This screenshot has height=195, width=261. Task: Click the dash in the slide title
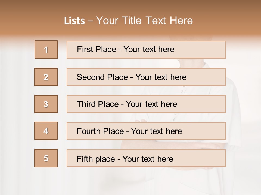90,21
